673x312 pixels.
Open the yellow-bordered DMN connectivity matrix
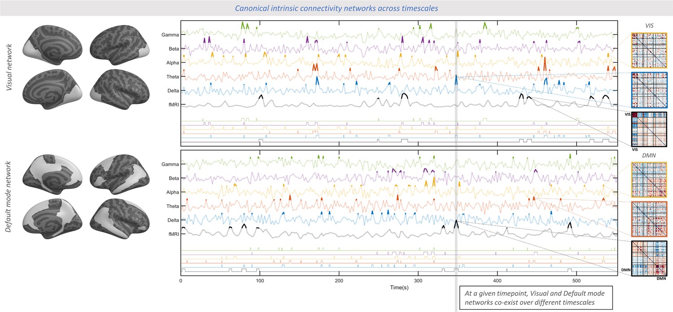point(649,179)
